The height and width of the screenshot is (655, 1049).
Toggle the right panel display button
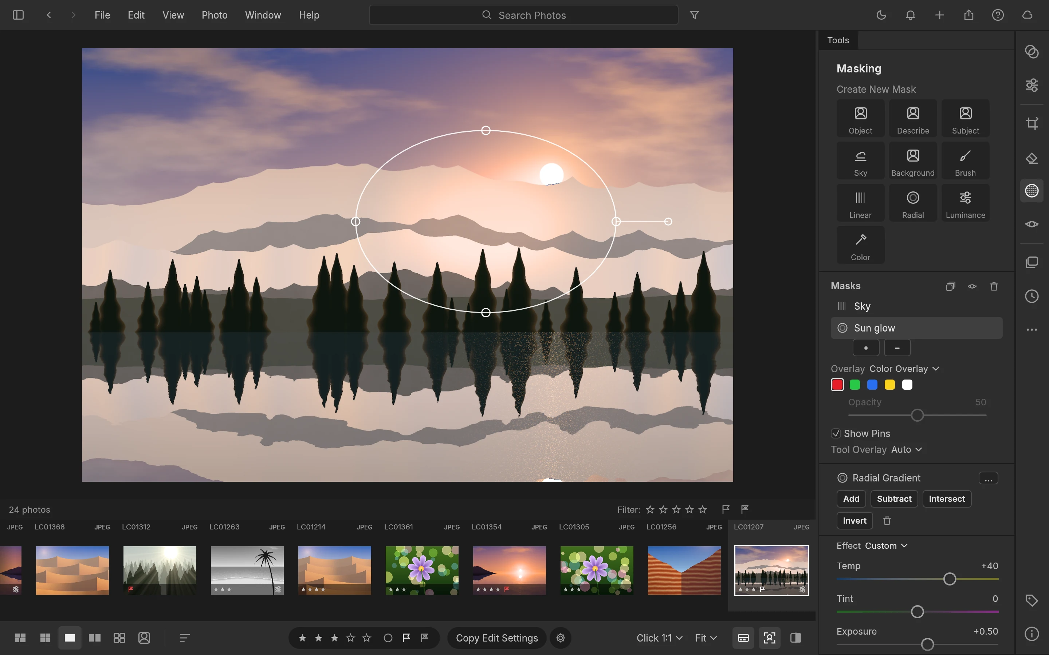tap(795, 638)
